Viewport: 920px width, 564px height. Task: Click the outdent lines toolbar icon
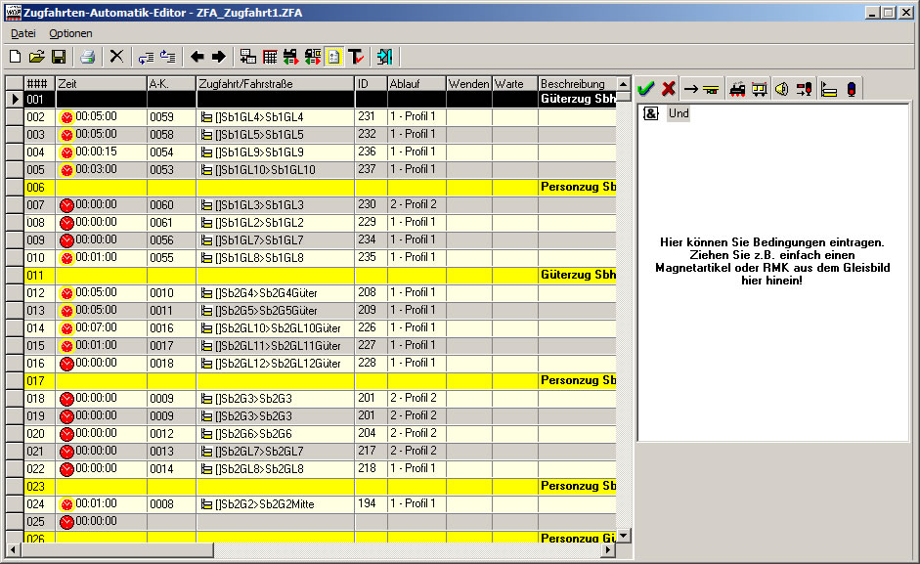168,57
